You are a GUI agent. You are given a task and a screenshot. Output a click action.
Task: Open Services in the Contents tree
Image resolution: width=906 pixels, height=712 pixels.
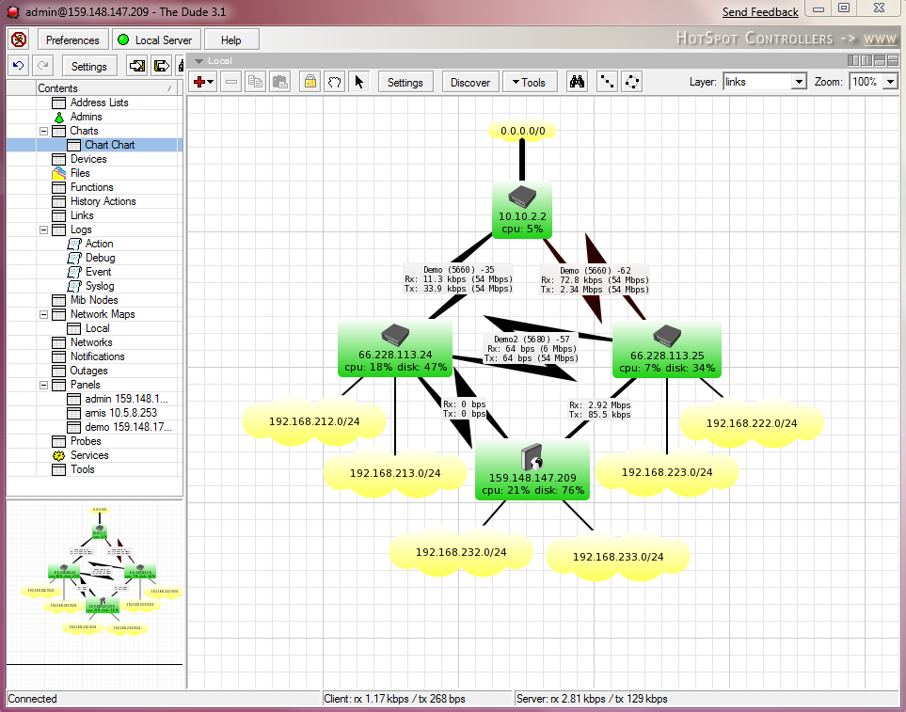[89, 455]
